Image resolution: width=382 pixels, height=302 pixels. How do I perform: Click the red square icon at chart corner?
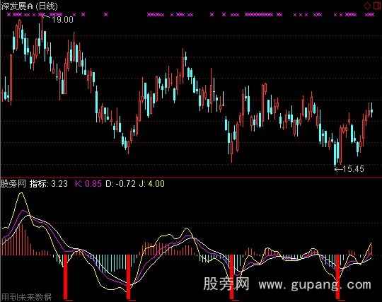[x=377, y=6]
